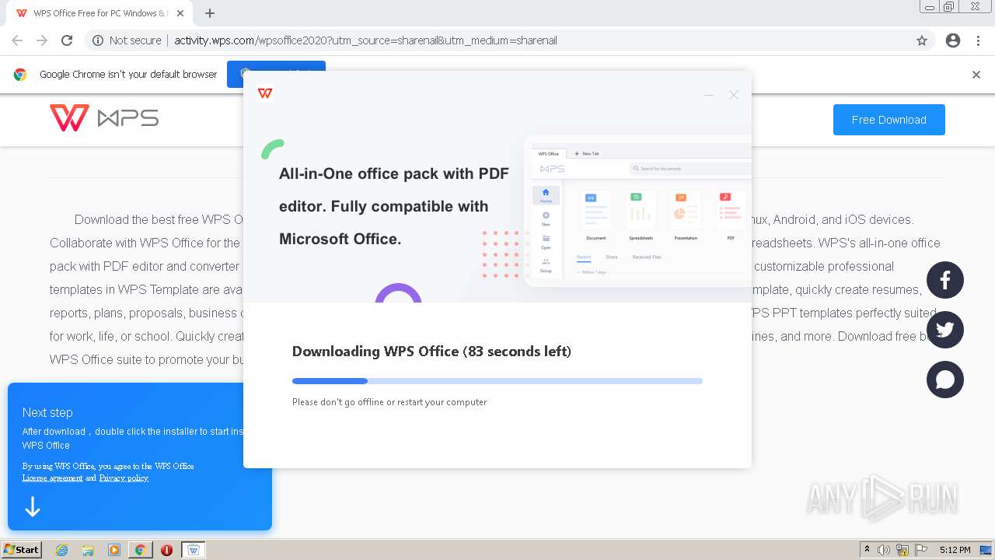Click the Next step heading

[47, 412]
